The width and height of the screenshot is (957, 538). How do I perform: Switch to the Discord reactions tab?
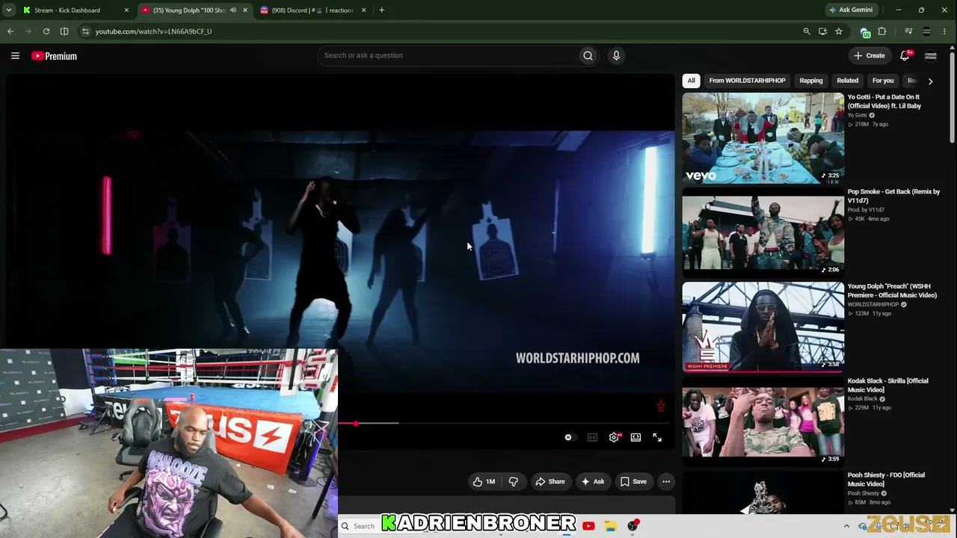[x=313, y=10]
